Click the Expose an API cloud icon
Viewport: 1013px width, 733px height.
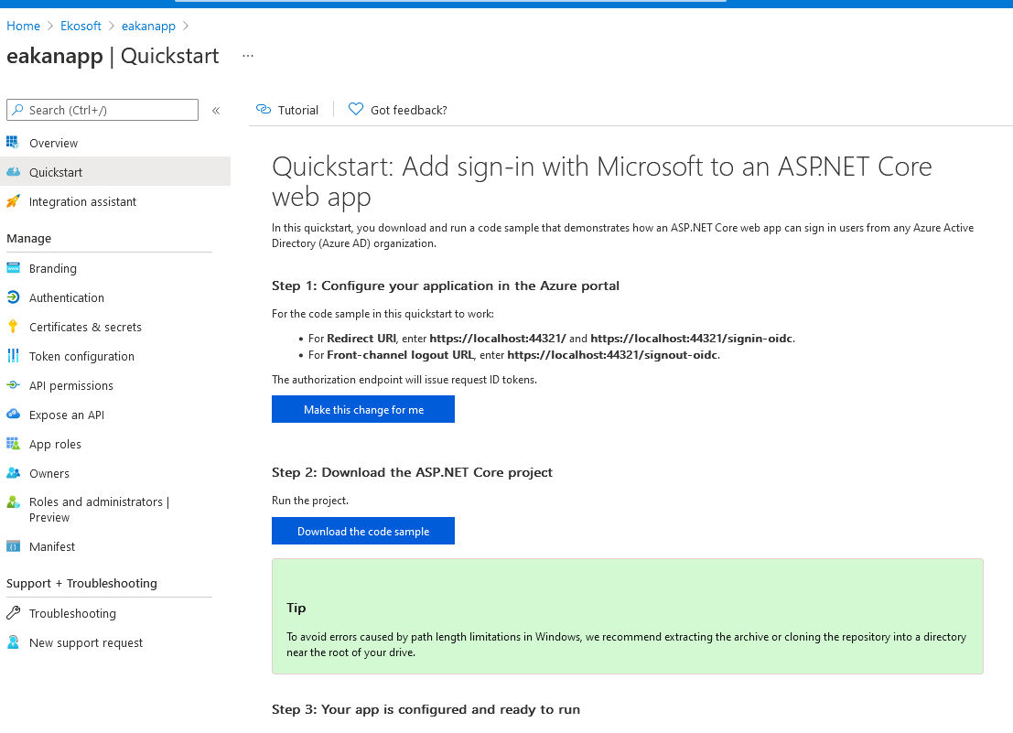tap(13, 415)
